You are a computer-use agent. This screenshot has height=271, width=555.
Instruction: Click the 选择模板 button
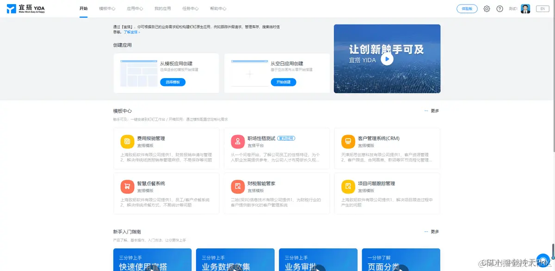pos(172,82)
